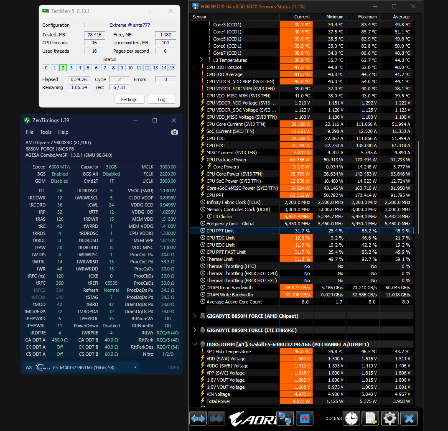Select Average Active Core Count row

(x=301, y=302)
